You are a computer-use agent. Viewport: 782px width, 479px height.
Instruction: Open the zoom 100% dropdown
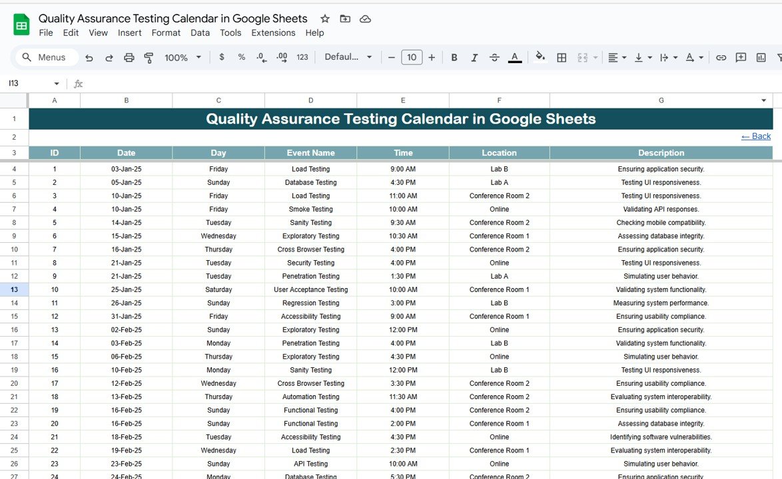point(183,58)
